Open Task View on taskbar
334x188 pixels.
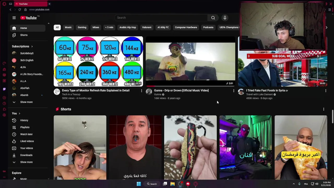click(165, 184)
